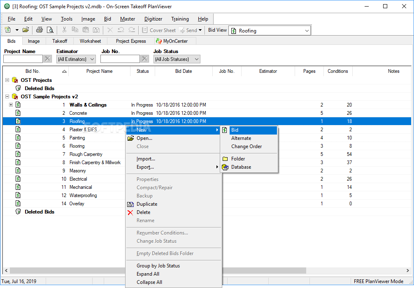This screenshot has width=414, height=288.
Task: Clear the Job No. filter with X button
Action: pyautogui.click(x=145, y=58)
